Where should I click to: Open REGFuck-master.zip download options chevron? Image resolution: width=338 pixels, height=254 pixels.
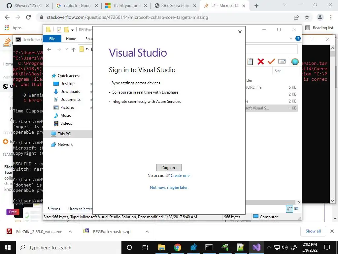tap(147, 232)
